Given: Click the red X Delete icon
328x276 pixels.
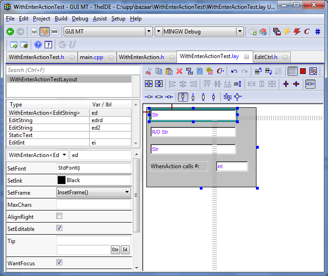Looking at the screenshot, I should point(179,71).
